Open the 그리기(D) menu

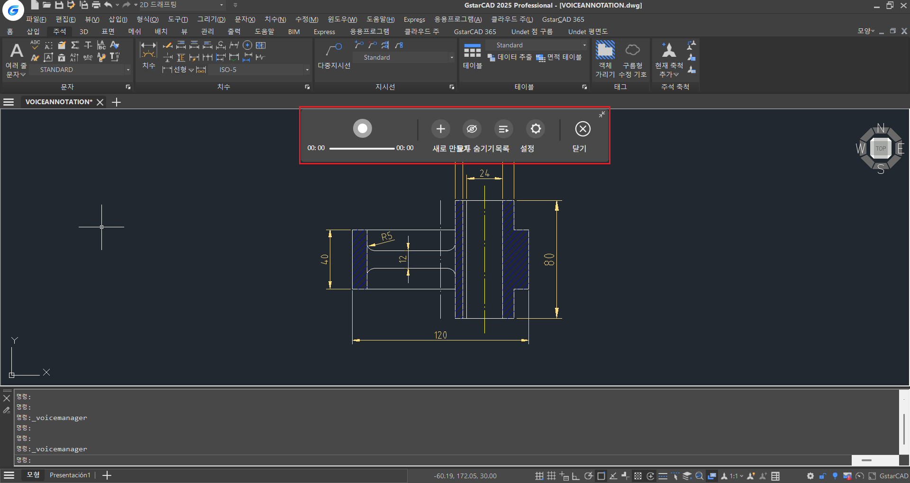211,19
